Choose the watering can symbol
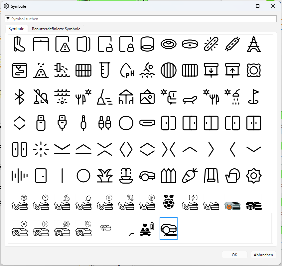Image resolution: width=282 pixels, height=266 pixels. (232, 176)
